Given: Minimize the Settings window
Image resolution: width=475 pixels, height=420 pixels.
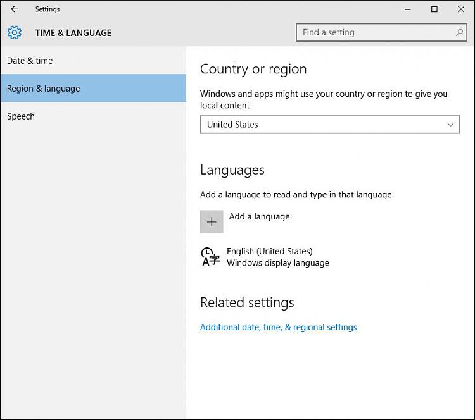Looking at the screenshot, I should [x=407, y=9].
